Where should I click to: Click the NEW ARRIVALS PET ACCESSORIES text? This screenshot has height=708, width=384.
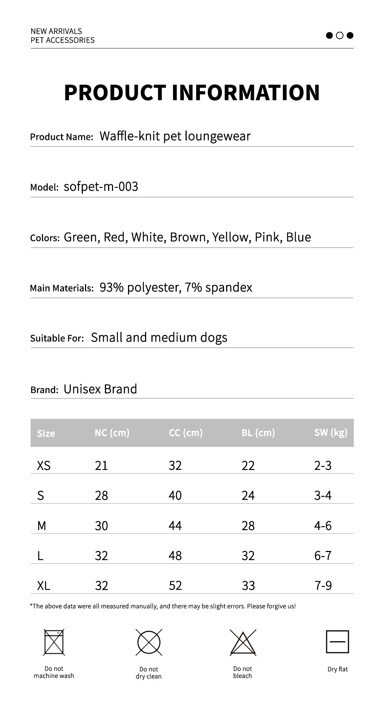pyautogui.click(x=63, y=36)
